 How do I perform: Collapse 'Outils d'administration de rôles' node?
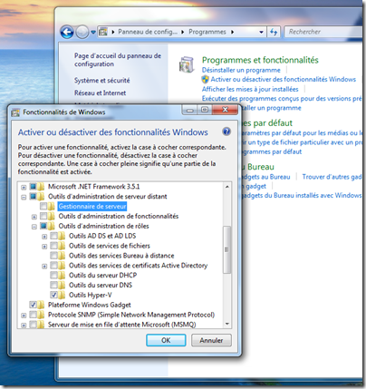click(34, 227)
